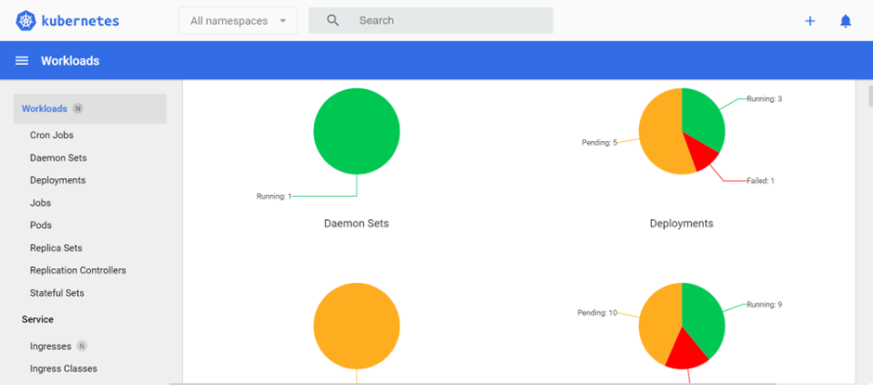Click the N badge next to Workloads
Image resolution: width=873 pixels, height=385 pixels.
[78, 109]
